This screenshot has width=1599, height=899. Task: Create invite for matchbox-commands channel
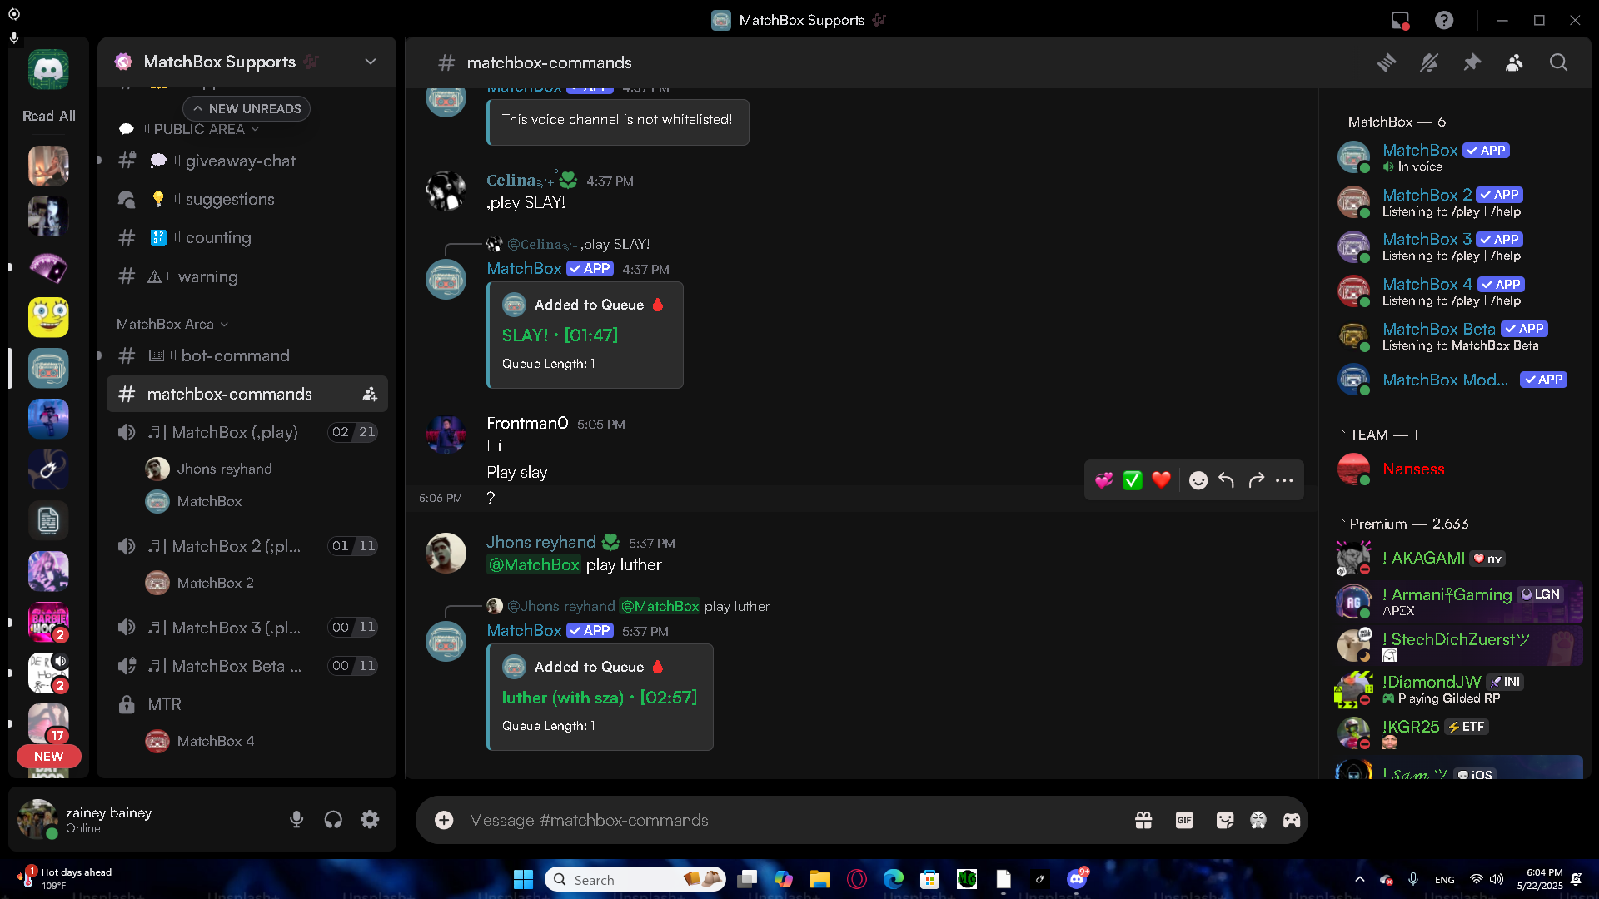370,395
